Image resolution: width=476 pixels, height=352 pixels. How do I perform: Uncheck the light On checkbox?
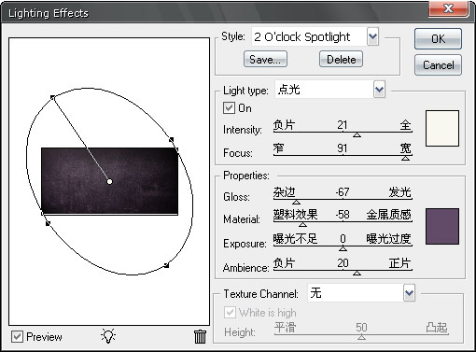[229, 108]
